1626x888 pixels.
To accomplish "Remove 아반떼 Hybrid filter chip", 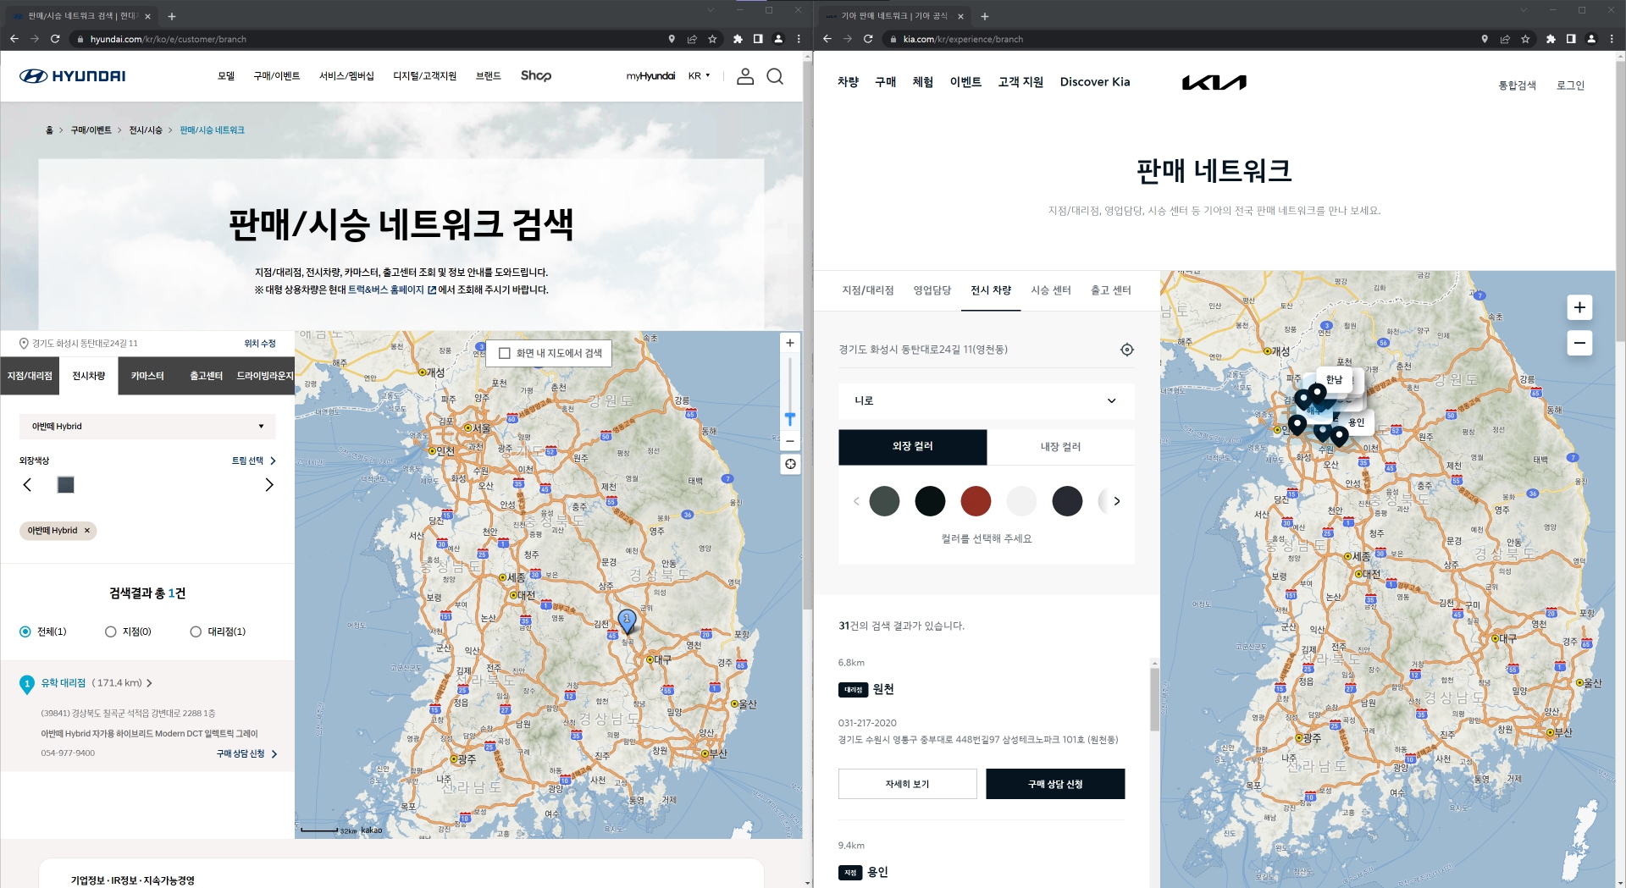I will point(87,531).
